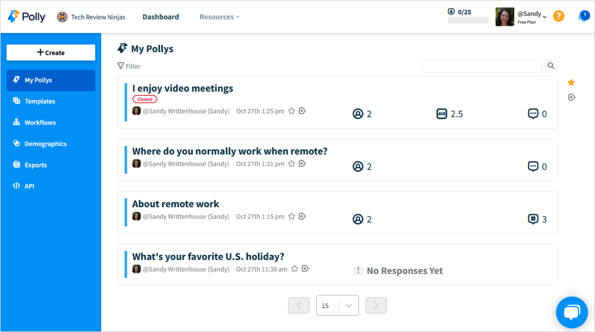Go to Templates in sidebar
This screenshot has height=332, width=595.
pyautogui.click(x=40, y=102)
